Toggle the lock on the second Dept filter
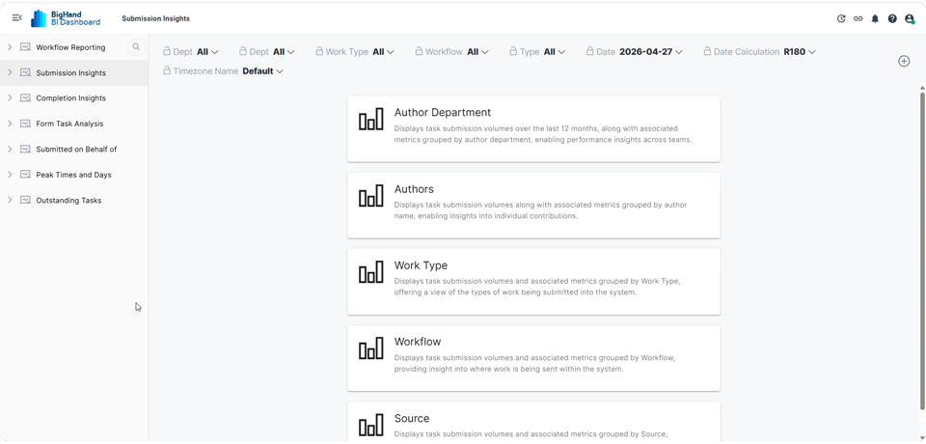 point(243,51)
